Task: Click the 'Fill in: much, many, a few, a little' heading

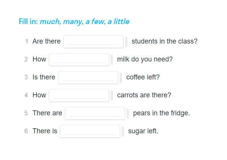Action: 74,22
